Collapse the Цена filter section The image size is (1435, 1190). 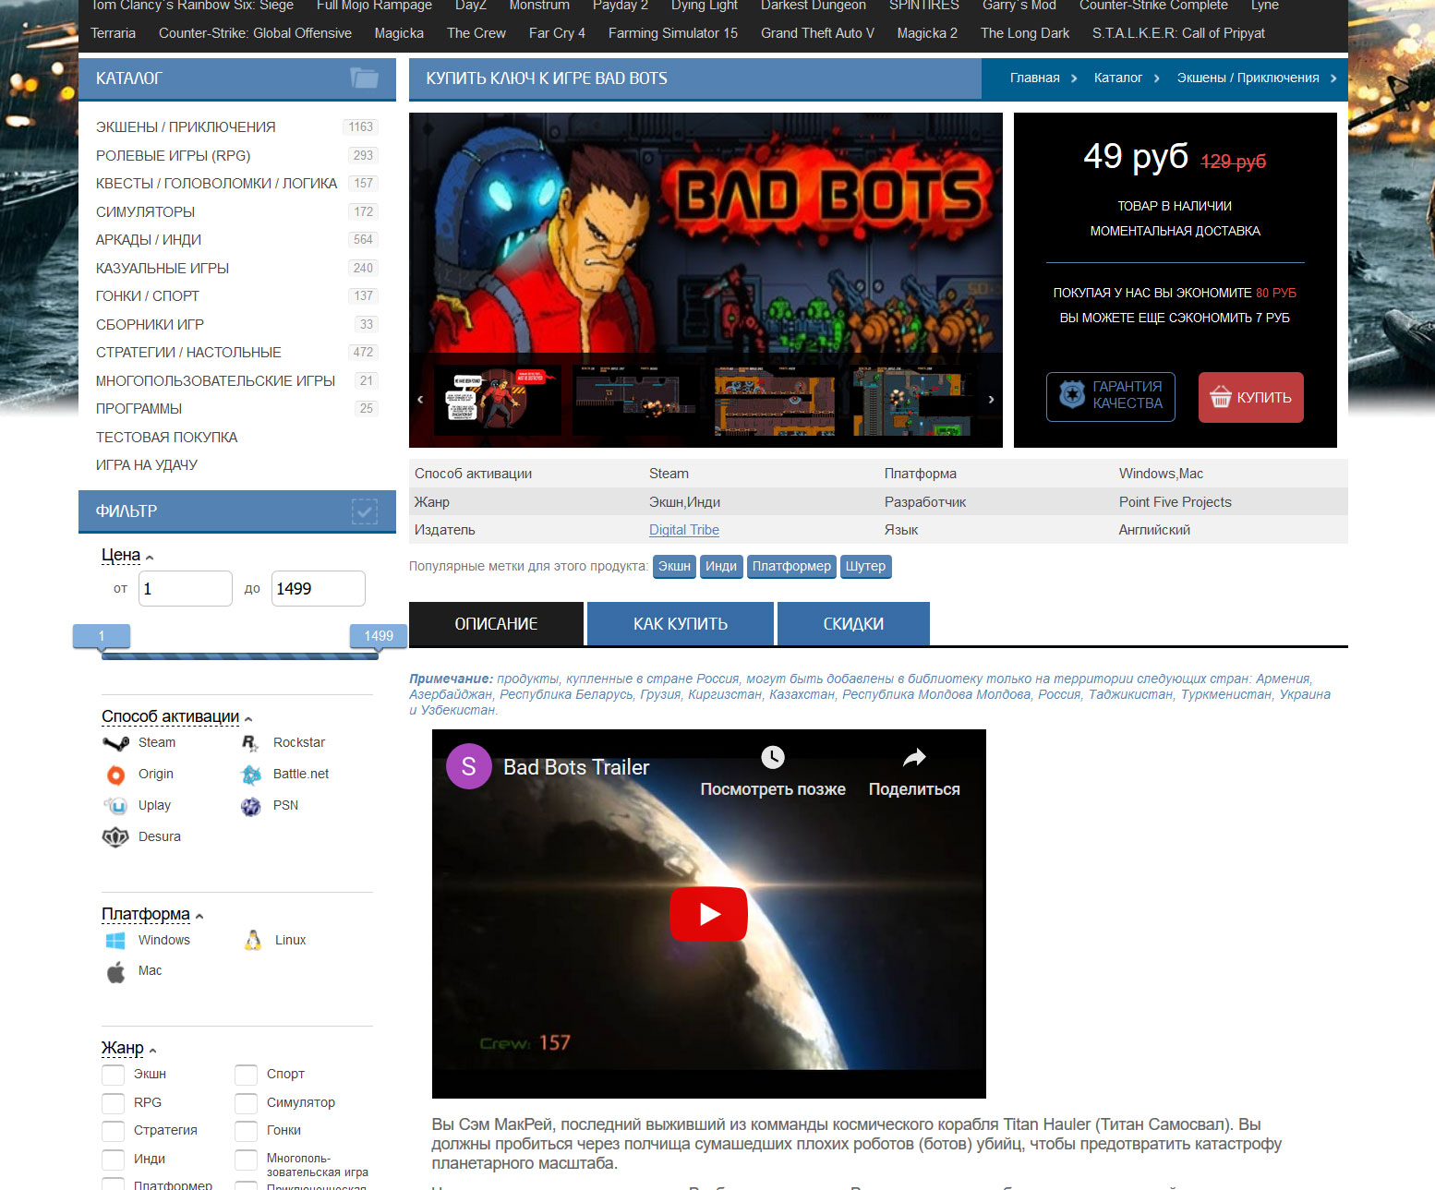coord(127,555)
